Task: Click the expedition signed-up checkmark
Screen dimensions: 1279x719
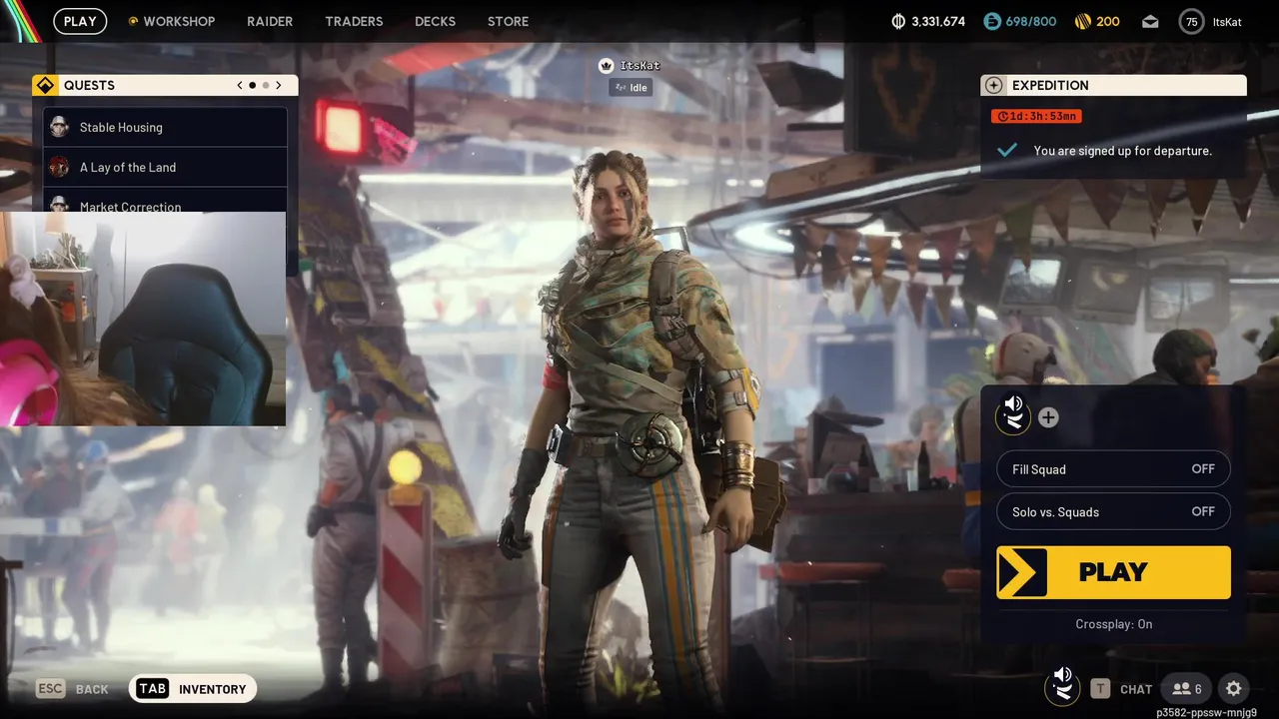Action: click(1007, 150)
